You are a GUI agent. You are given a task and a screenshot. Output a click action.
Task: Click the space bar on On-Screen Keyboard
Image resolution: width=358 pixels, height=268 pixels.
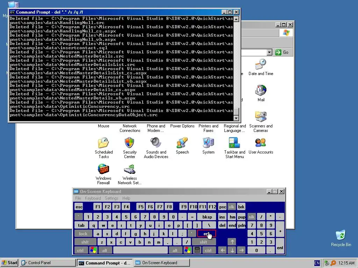tap(141, 250)
